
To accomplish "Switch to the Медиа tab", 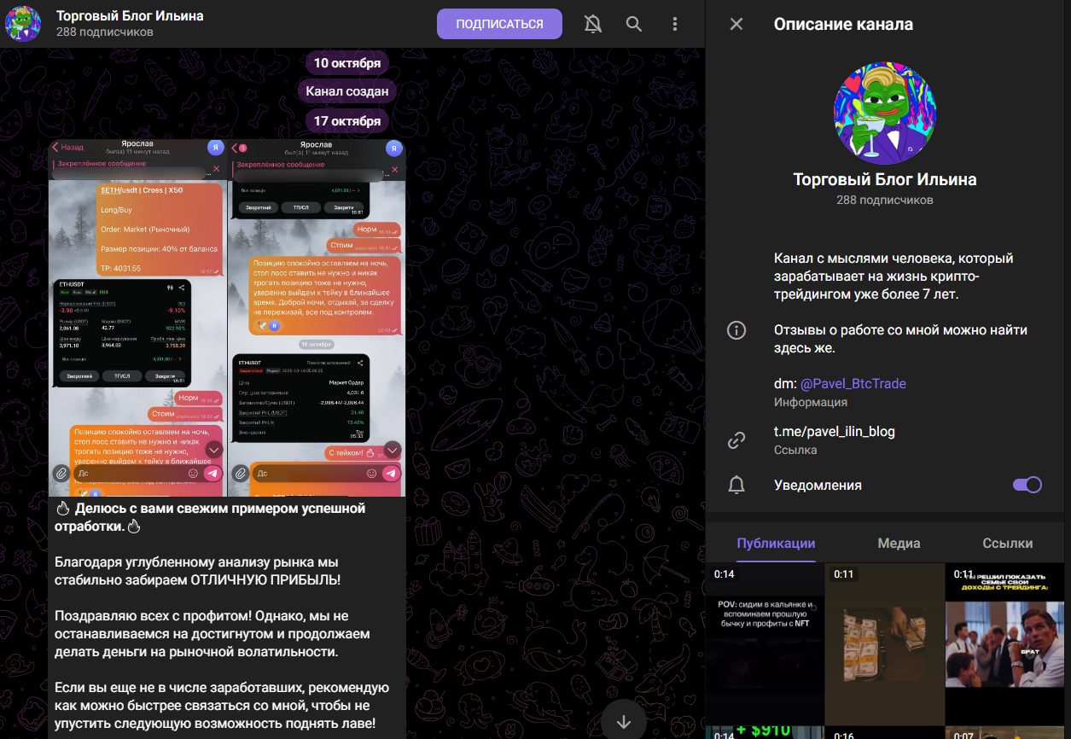I will point(899,544).
